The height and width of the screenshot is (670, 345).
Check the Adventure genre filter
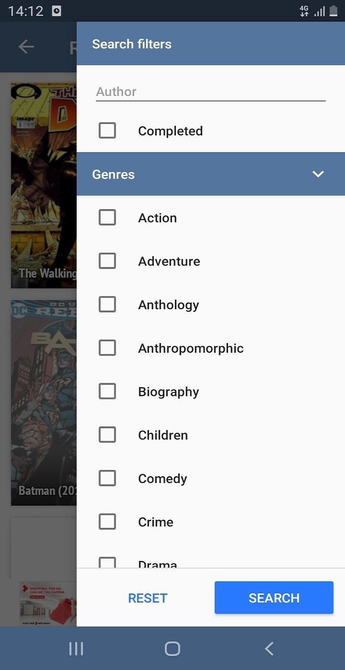pyautogui.click(x=107, y=261)
